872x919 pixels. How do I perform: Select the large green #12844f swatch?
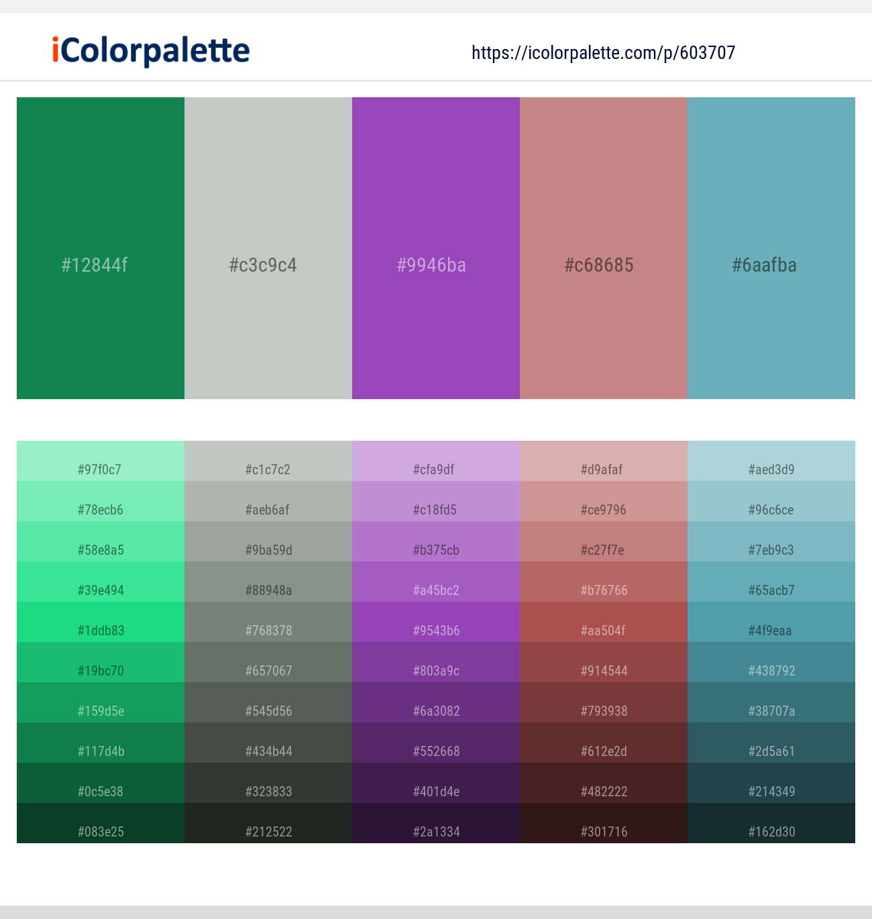tap(101, 248)
